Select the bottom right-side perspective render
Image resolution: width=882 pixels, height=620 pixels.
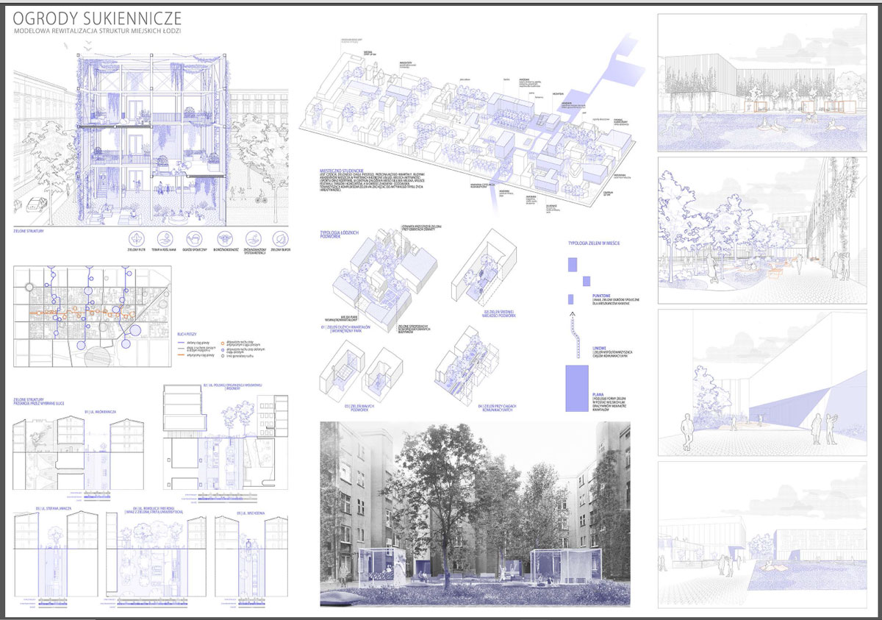tap(761, 535)
